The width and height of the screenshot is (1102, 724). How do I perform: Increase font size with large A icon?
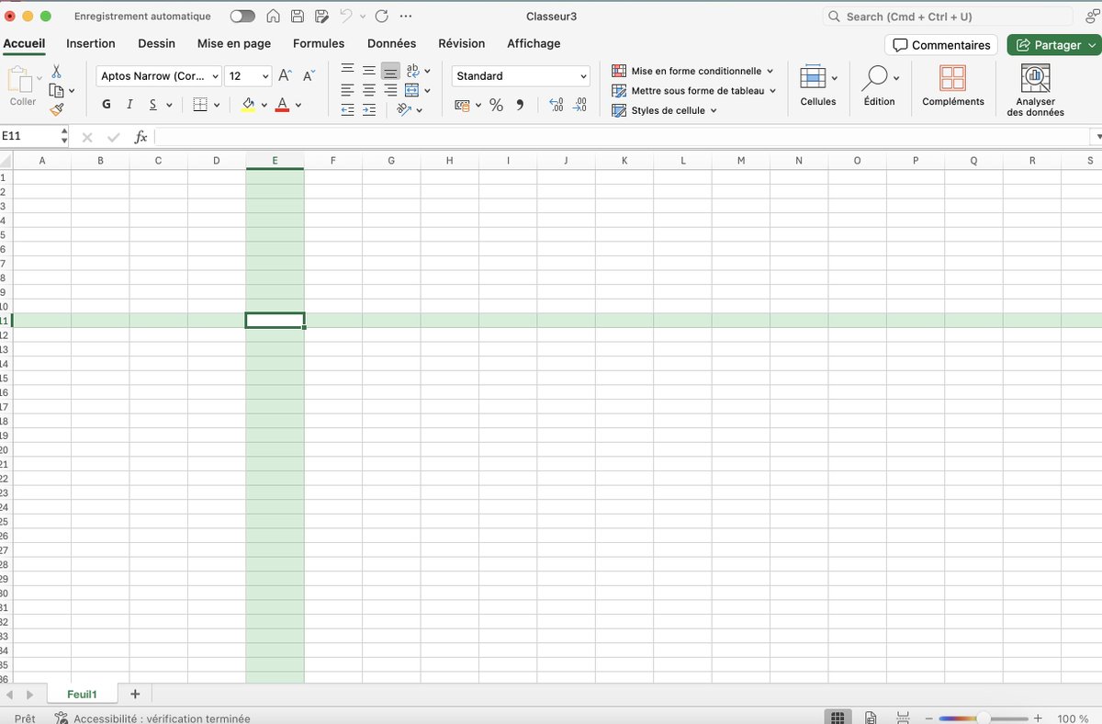coord(285,76)
